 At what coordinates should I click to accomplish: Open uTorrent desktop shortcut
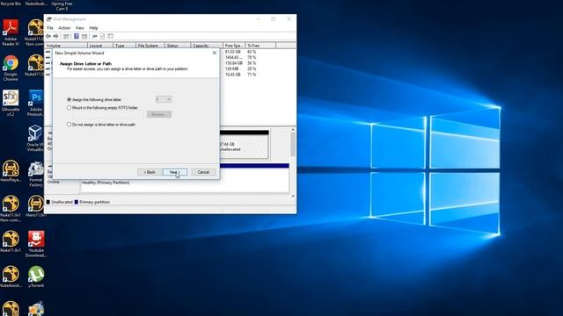click(x=35, y=276)
